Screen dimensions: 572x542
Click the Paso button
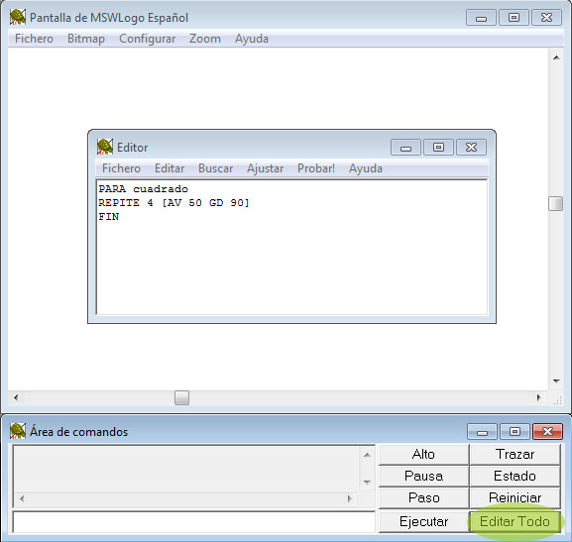[x=423, y=497]
